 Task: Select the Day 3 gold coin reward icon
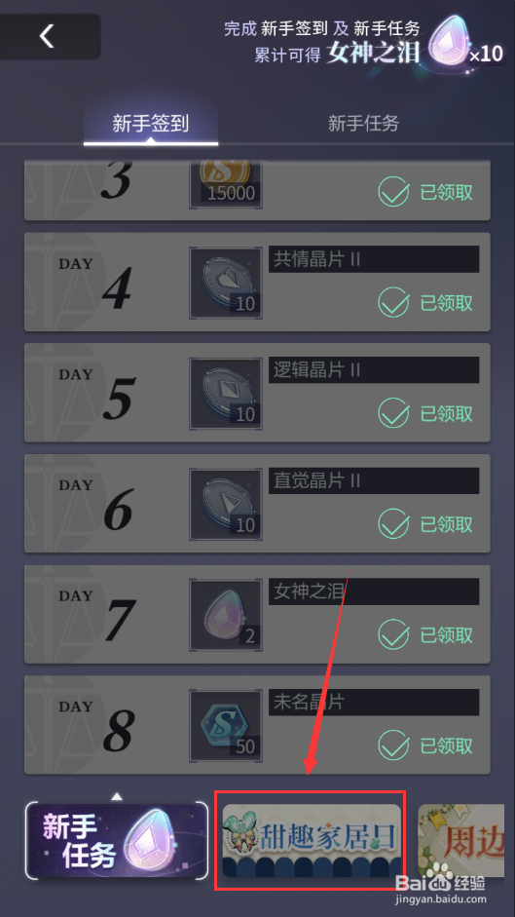coord(226,183)
